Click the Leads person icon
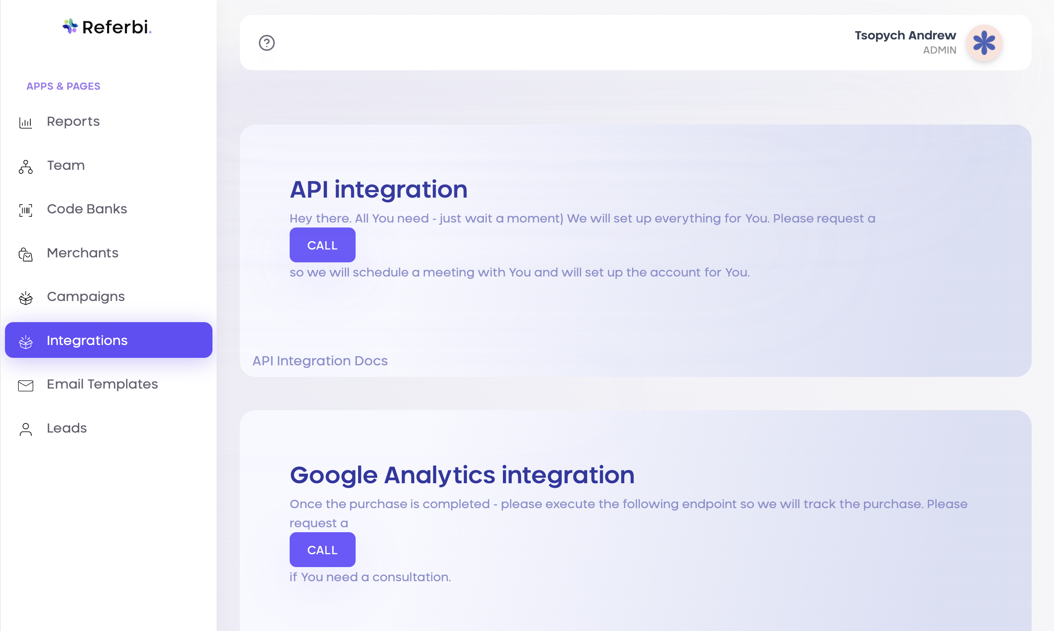 [25, 429]
